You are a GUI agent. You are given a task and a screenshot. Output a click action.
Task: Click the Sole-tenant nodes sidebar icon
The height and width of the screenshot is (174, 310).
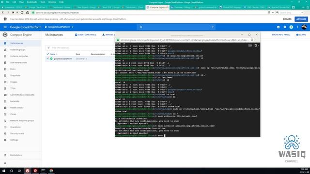[5, 62]
